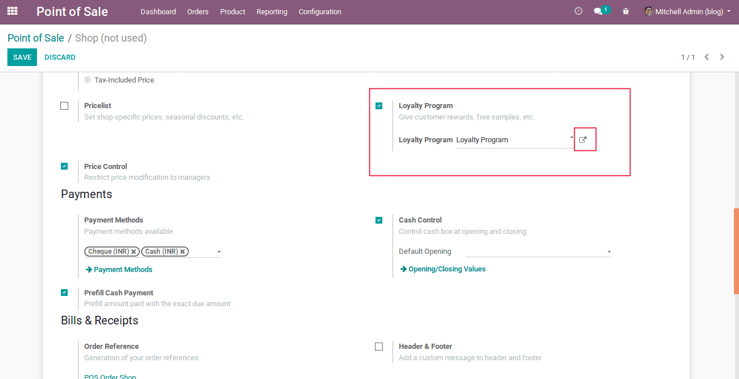Select Tax-Included Price radio option
739x379 pixels.
(x=88, y=80)
